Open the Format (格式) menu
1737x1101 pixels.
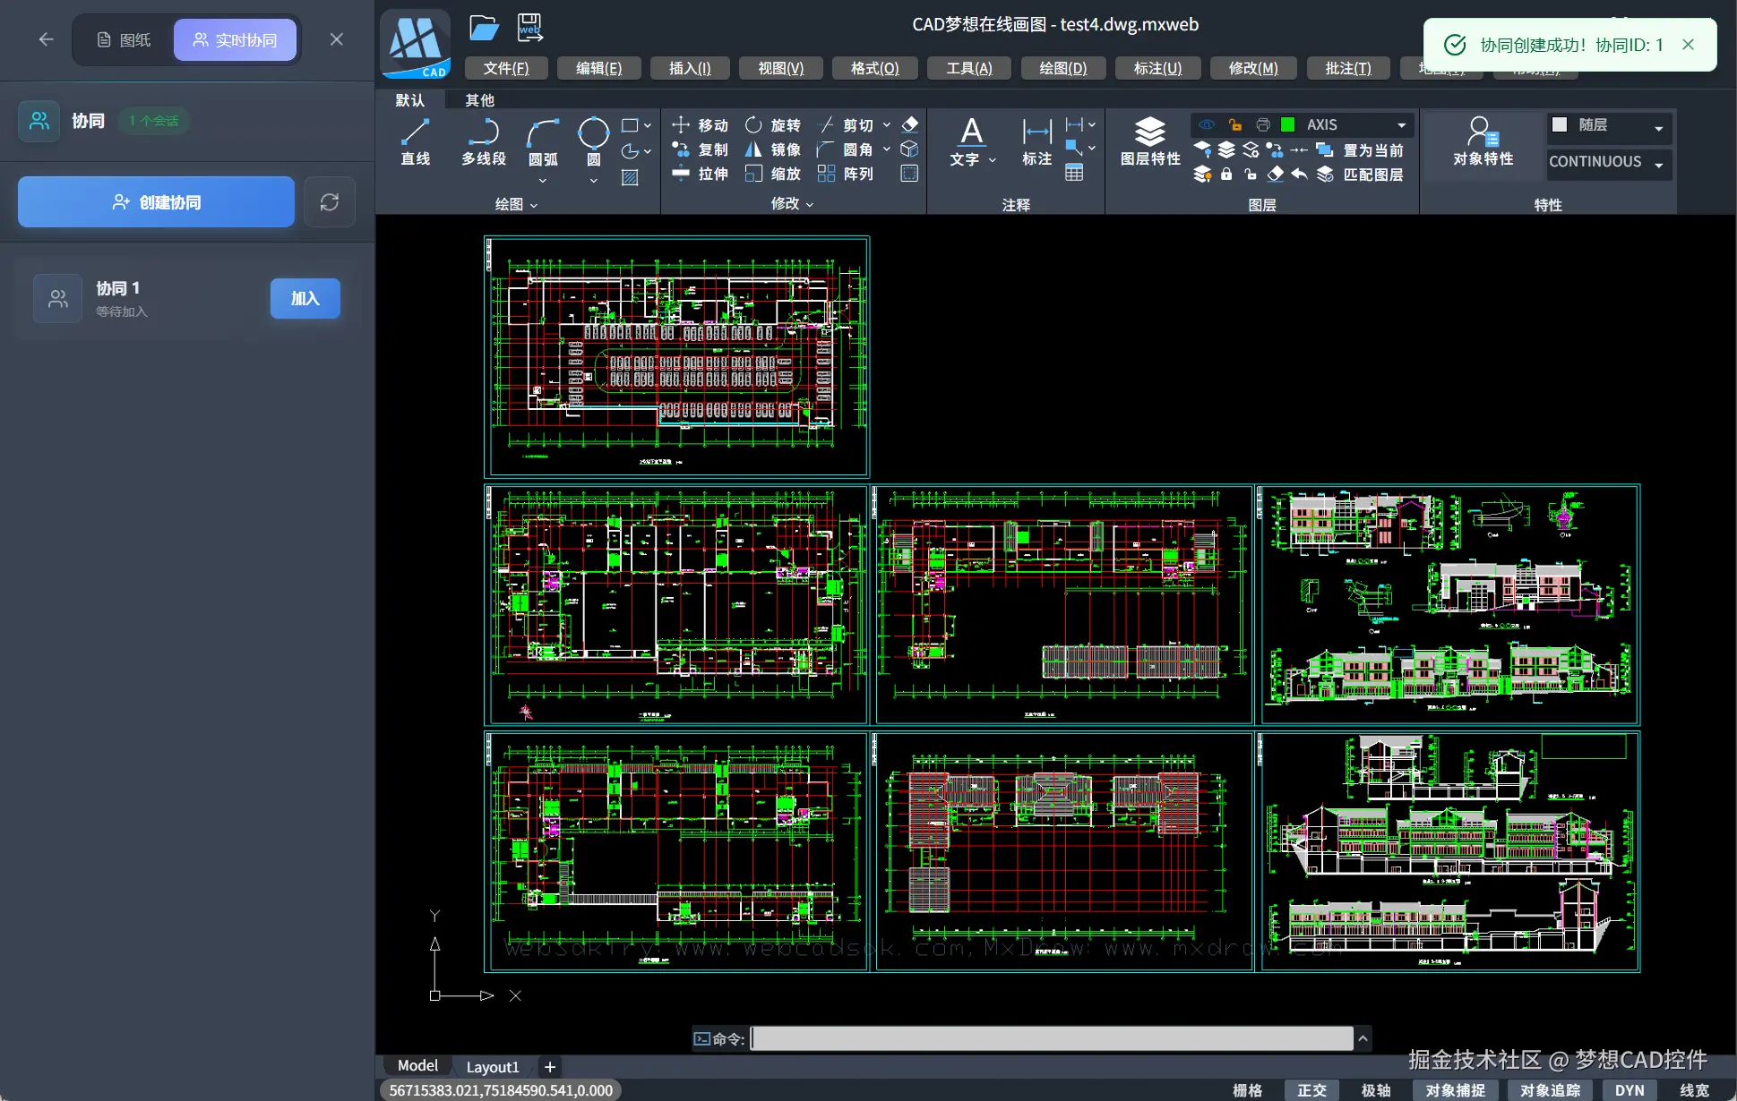tap(874, 68)
